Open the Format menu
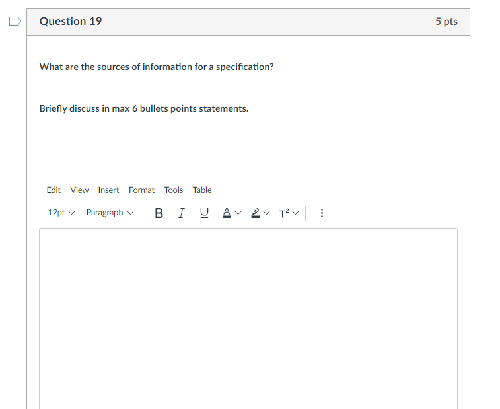This screenshot has height=409, width=500. pos(141,190)
